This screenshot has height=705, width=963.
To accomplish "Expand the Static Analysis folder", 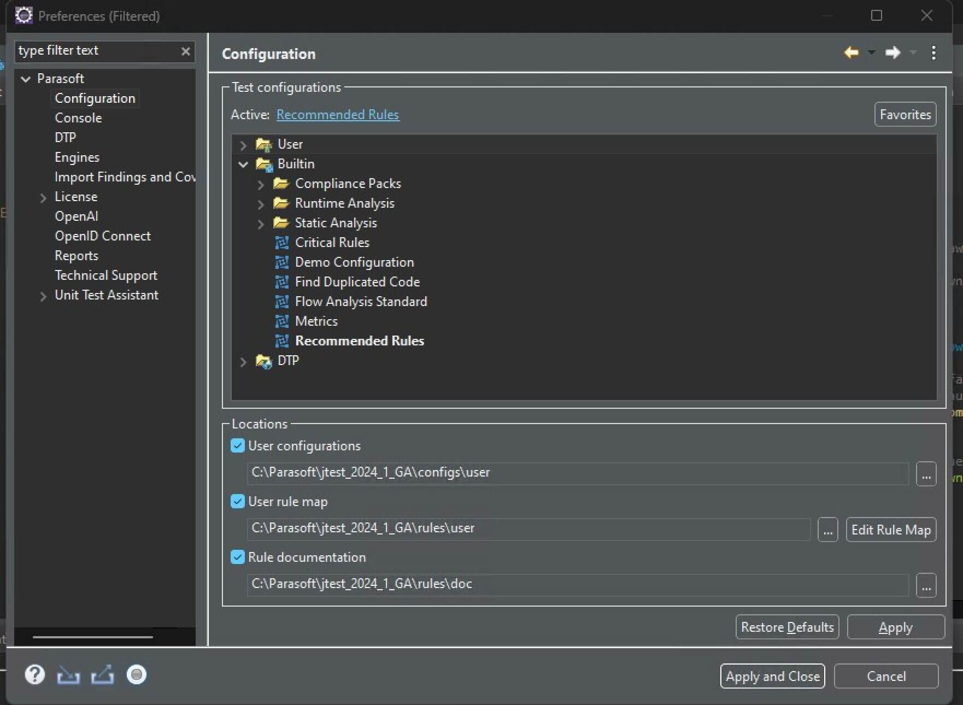I will pyautogui.click(x=261, y=224).
